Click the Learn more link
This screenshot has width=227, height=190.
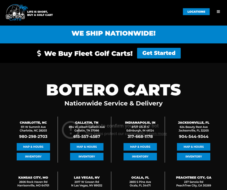click(x=157, y=134)
